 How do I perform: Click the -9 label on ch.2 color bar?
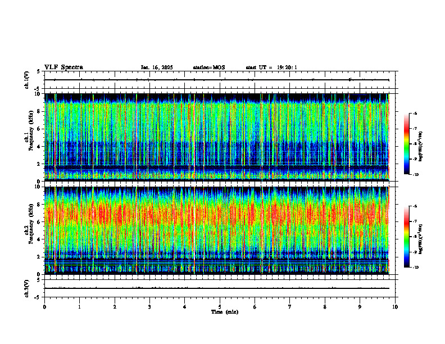point(415,252)
